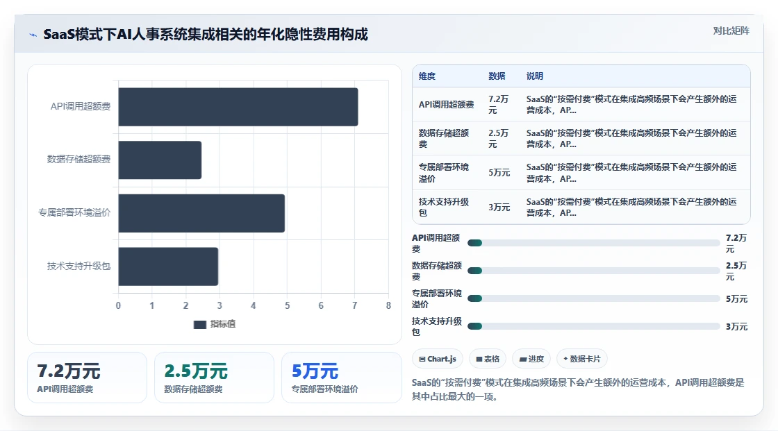Click the 5万元 专属部署环境溢价 stat card
The height and width of the screenshot is (431, 778).
click(341, 378)
